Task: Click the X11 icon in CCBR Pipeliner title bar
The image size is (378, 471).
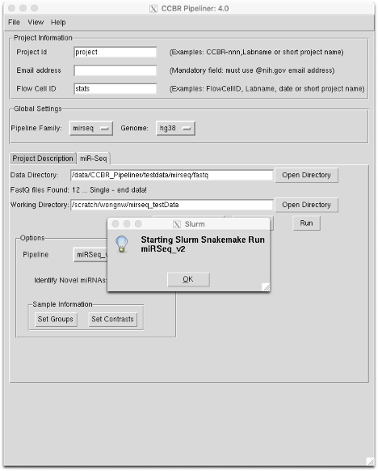Action: coord(153,8)
